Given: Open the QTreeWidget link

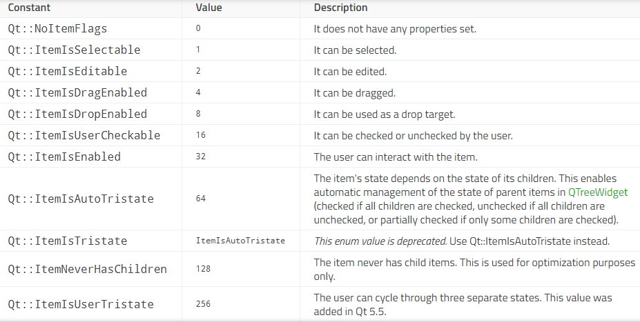Looking at the screenshot, I should pyautogui.click(x=598, y=192).
